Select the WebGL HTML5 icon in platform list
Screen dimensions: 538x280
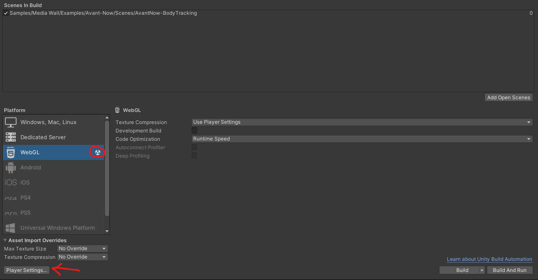click(x=11, y=152)
